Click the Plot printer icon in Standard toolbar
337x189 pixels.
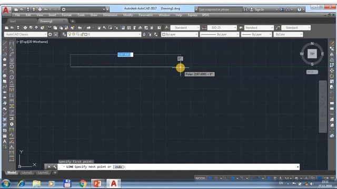pos(25,28)
